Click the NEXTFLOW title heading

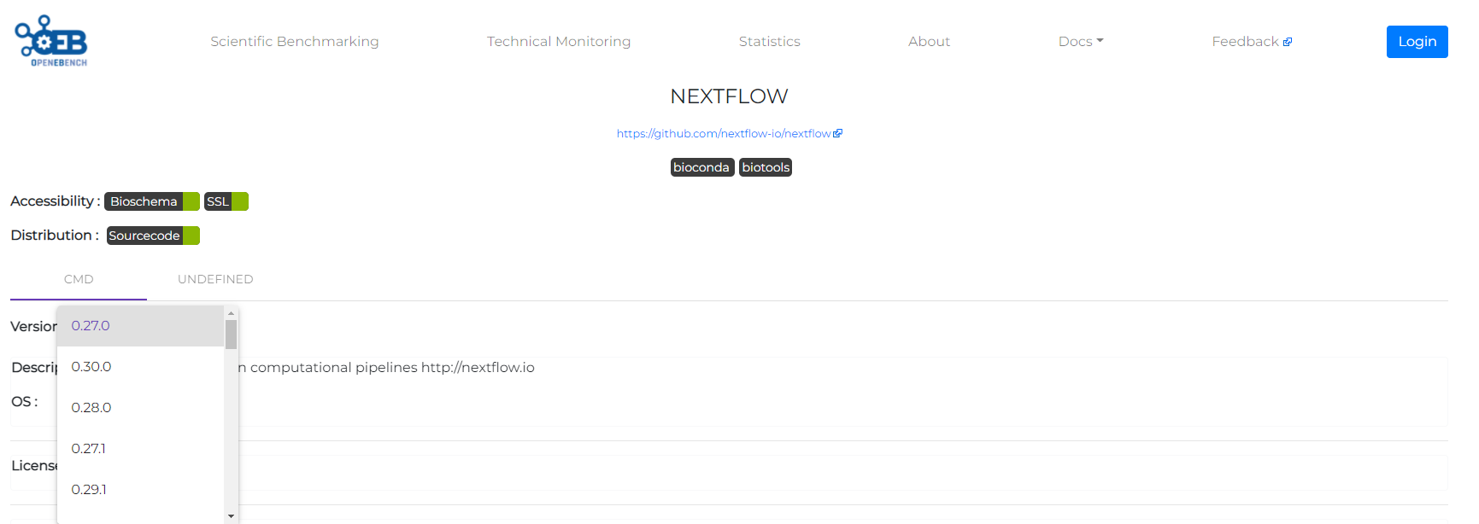click(729, 96)
